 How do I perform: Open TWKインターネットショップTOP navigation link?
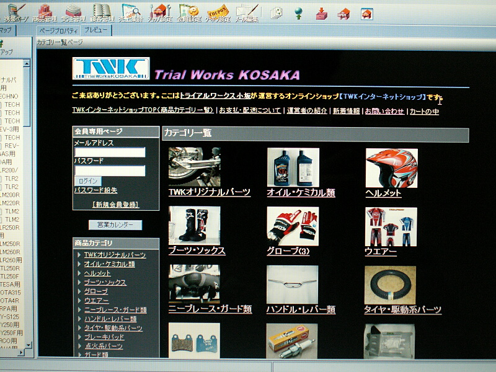143,110
